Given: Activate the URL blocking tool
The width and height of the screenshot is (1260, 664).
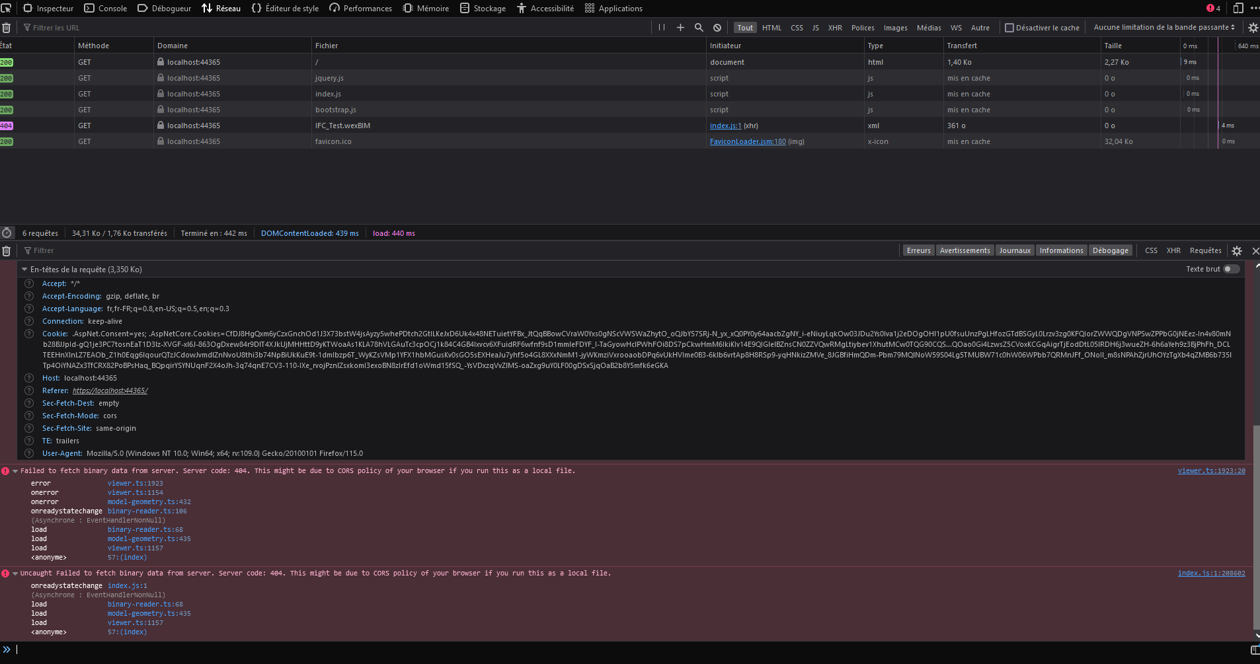Looking at the screenshot, I should click(x=717, y=27).
